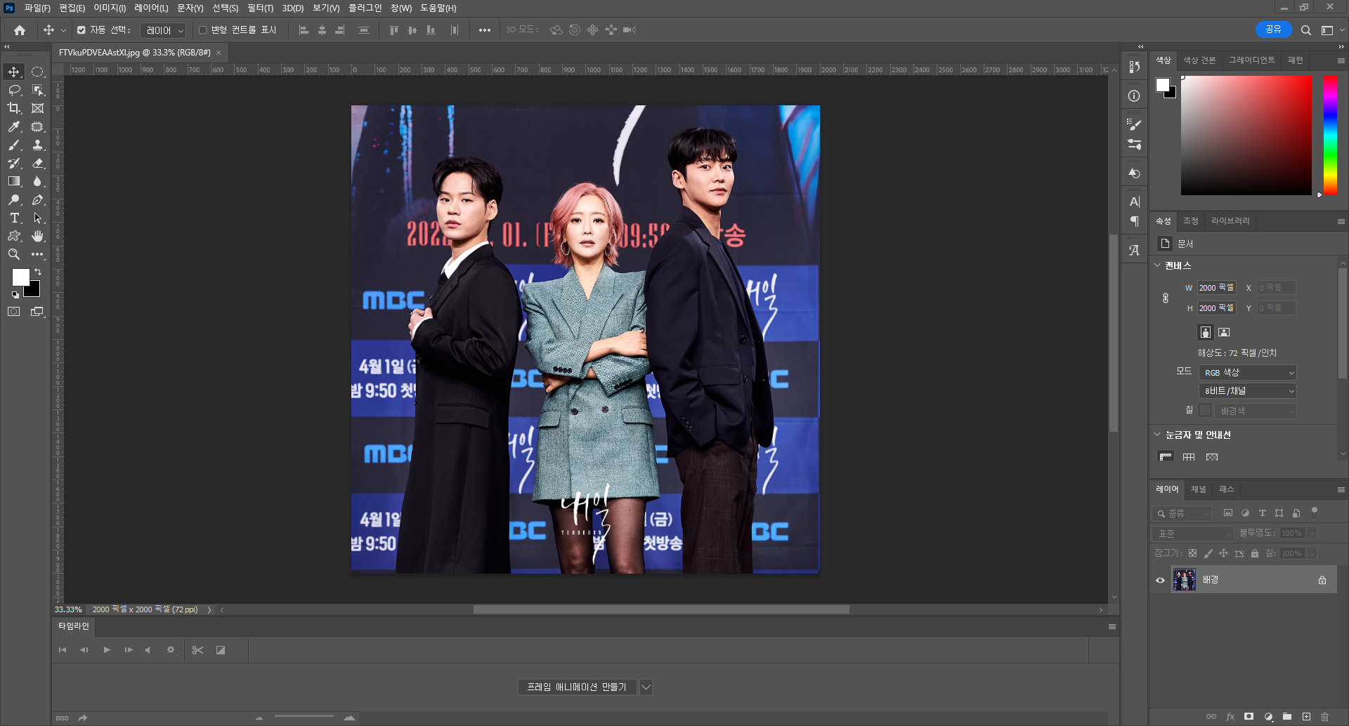Toggle the width-height link chain icon

[1166, 298]
